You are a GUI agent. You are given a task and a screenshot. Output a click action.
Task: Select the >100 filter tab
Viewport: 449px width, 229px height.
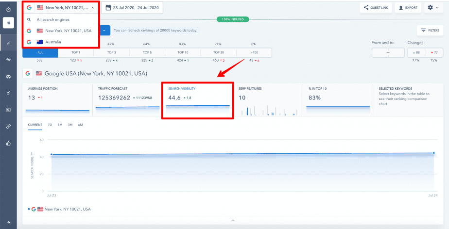coord(254,52)
